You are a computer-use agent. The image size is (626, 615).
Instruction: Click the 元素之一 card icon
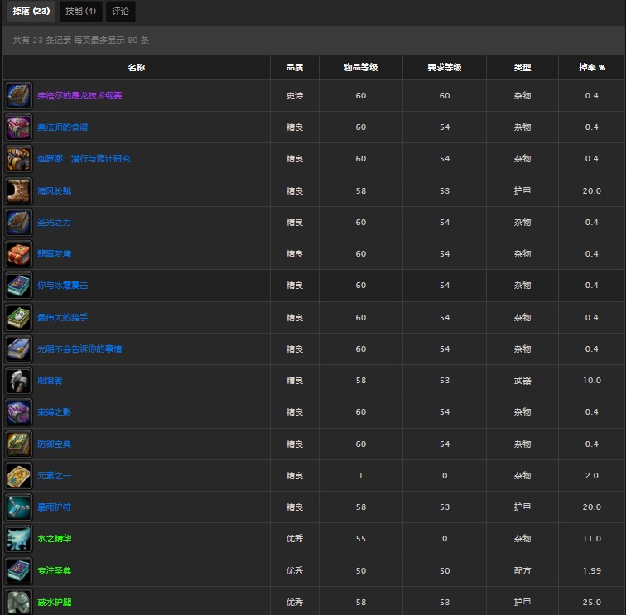[x=18, y=475]
